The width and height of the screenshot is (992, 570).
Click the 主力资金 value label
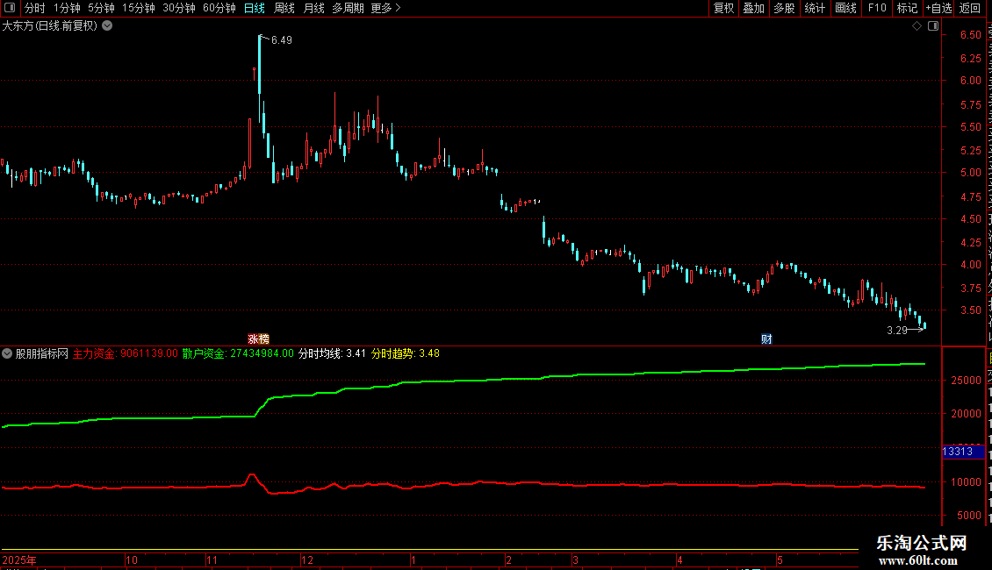click(x=126, y=354)
